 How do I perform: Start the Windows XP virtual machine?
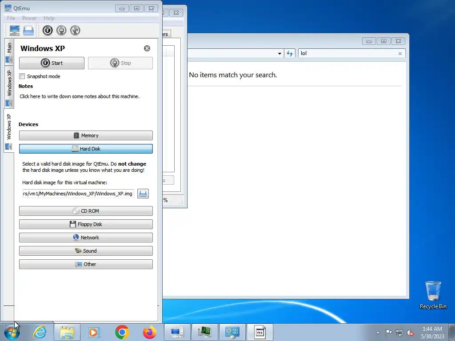point(52,63)
